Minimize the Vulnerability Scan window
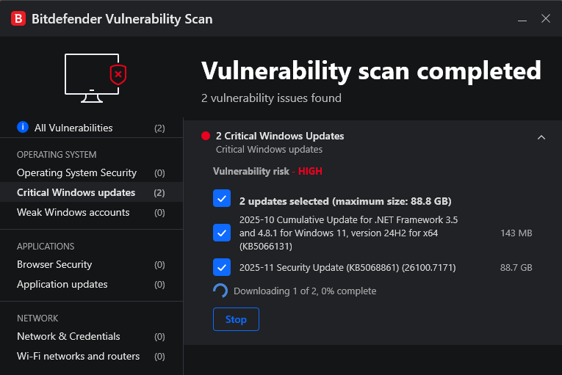 point(522,19)
